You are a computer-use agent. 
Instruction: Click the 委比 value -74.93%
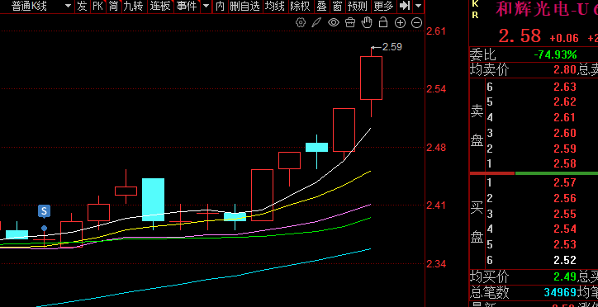coord(555,54)
